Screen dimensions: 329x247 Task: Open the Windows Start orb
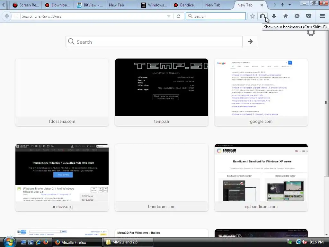(x=9, y=242)
